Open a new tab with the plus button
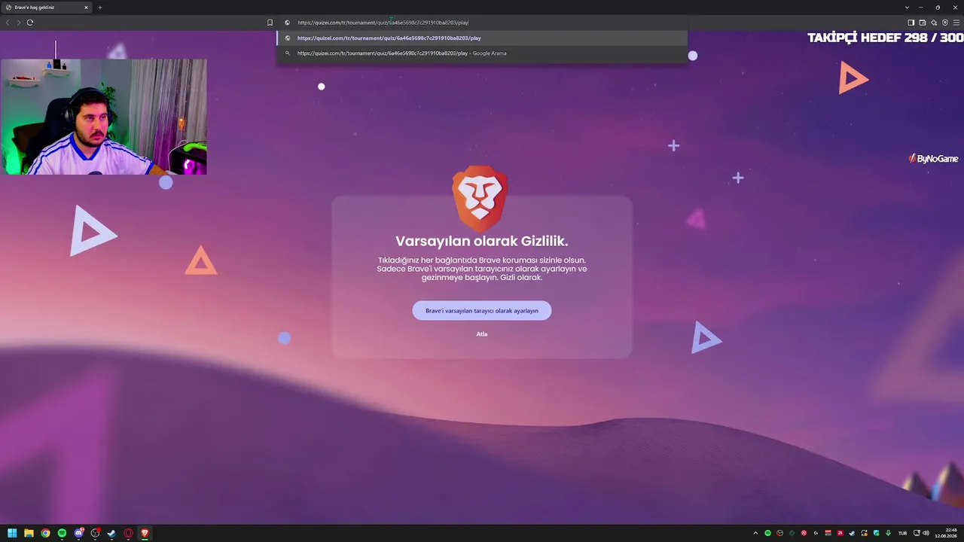Viewport: 964px width, 542px height. pyautogui.click(x=99, y=8)
